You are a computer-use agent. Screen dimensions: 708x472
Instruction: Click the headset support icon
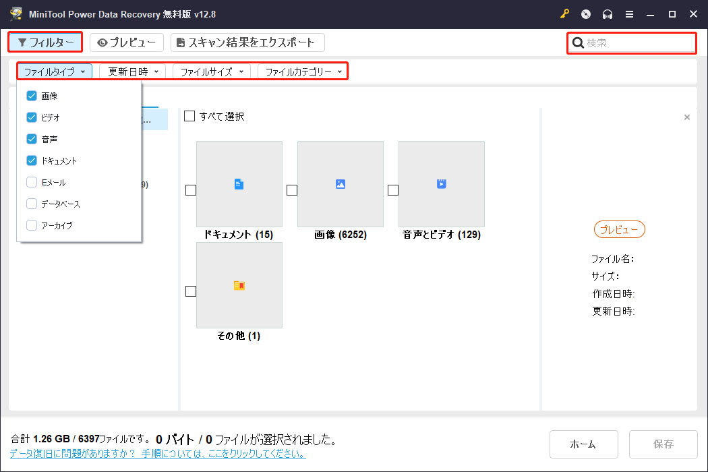click(607, 13)
